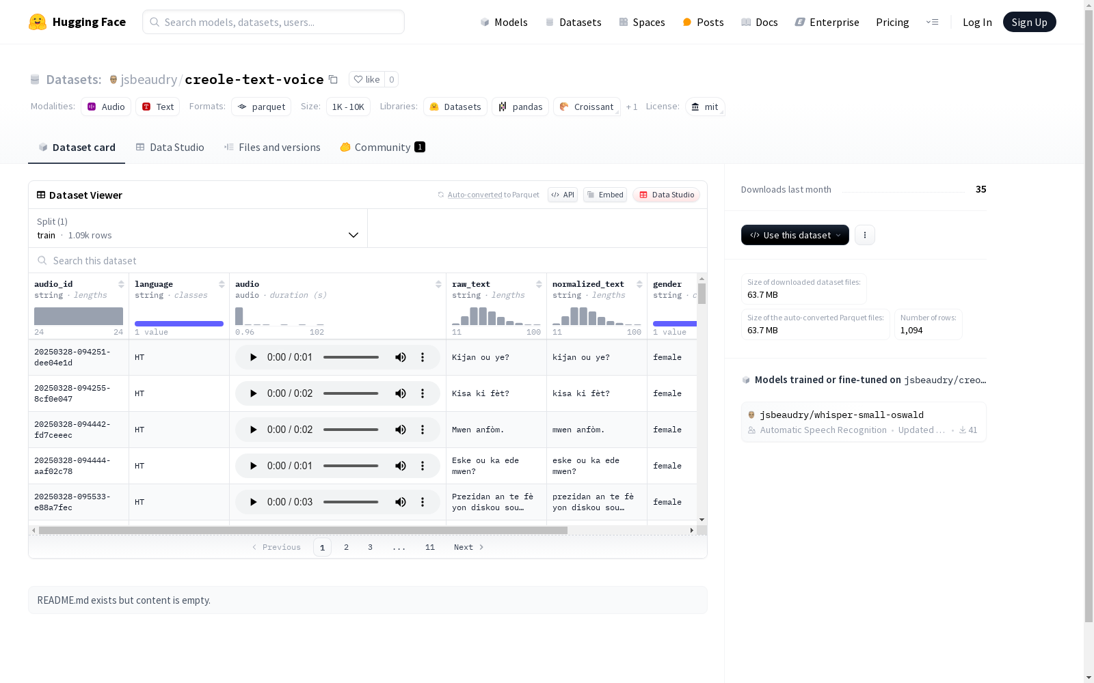The image size is (1094, 683).
Task: Go to Models in top navigation
Action: tap(504, 22)
